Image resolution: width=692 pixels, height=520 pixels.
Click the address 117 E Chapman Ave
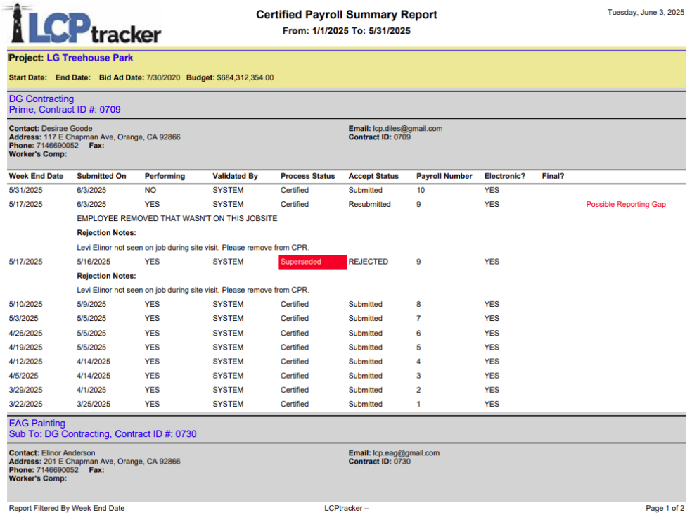point(112,137)
